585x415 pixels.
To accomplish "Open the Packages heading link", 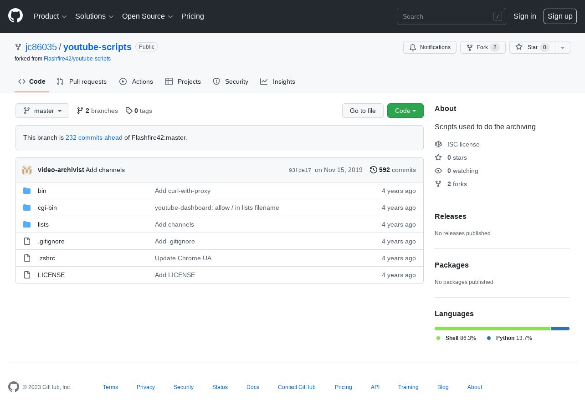I will [452, 265].
